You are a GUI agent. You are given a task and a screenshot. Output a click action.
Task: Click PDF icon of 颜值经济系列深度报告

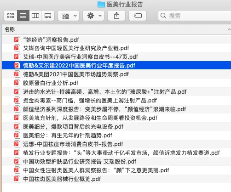pyautogui.click(x=17, y=109)
